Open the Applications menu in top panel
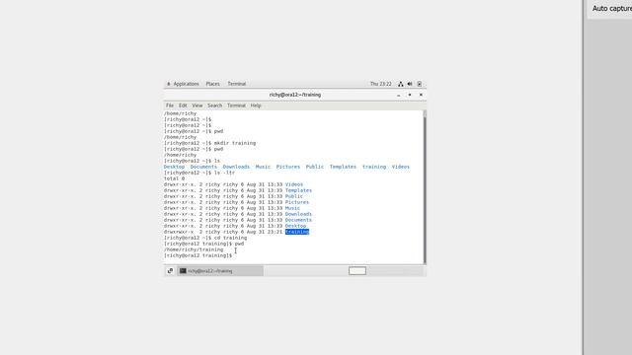Screen dimensions: 632x355 pos(183,84)
